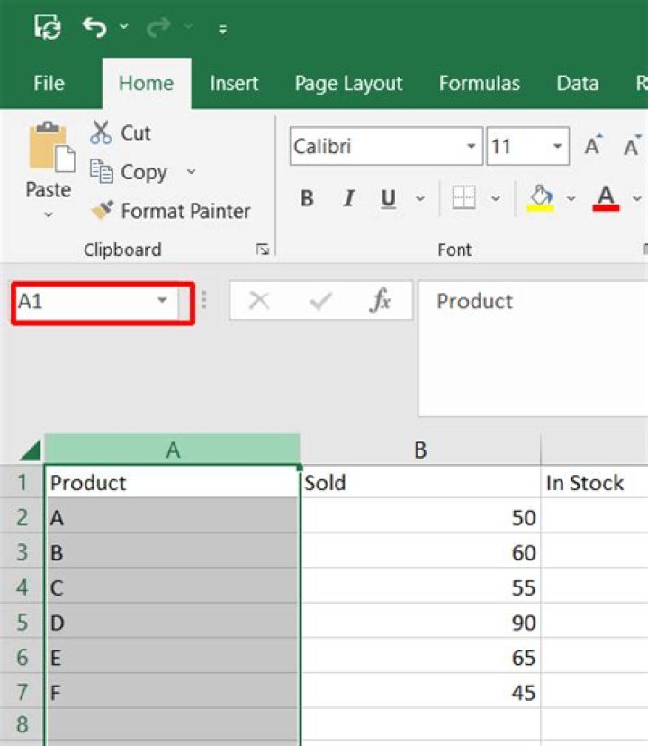Viewport: 648px width, 746px height.
Task: Click the cell showing 55
Action: pyautogui.click(x=420, y=587)
